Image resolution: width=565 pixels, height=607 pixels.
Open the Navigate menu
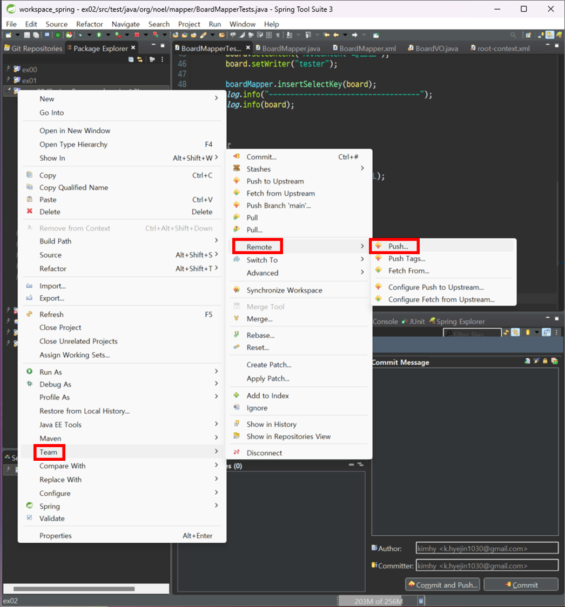pyautogui.click(x=125, y=24)
